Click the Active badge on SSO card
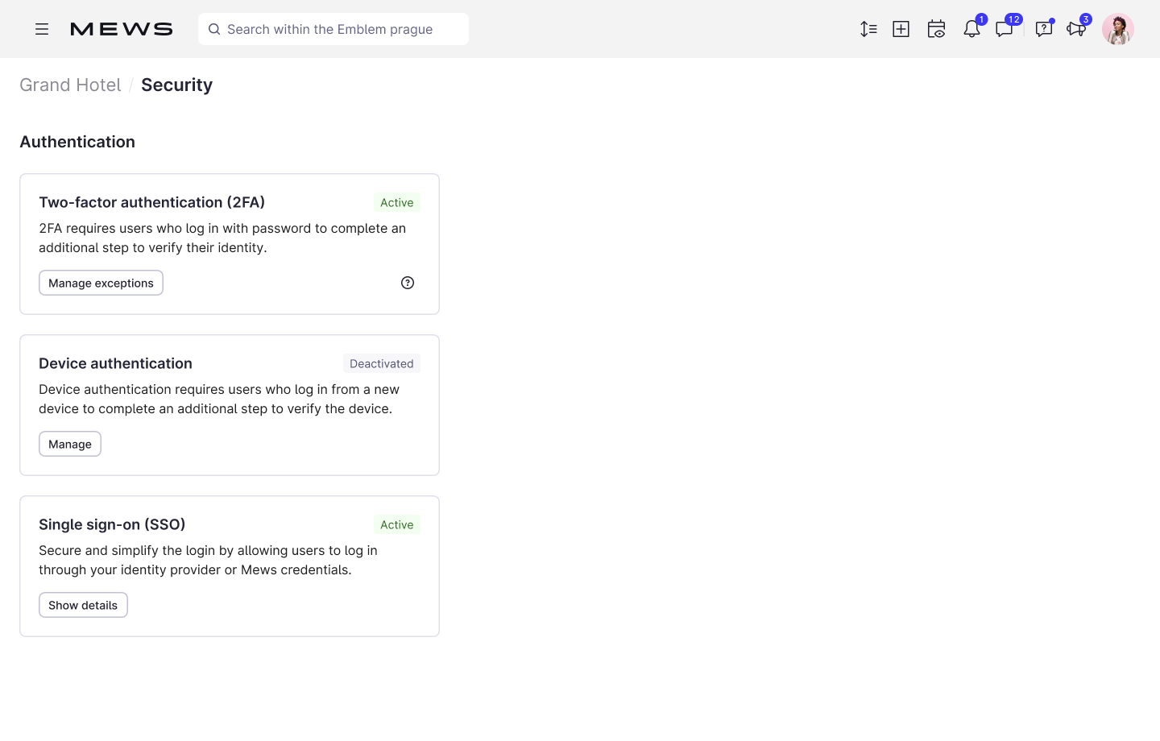This screenshot has width=1160, height=741. point(396,524)
